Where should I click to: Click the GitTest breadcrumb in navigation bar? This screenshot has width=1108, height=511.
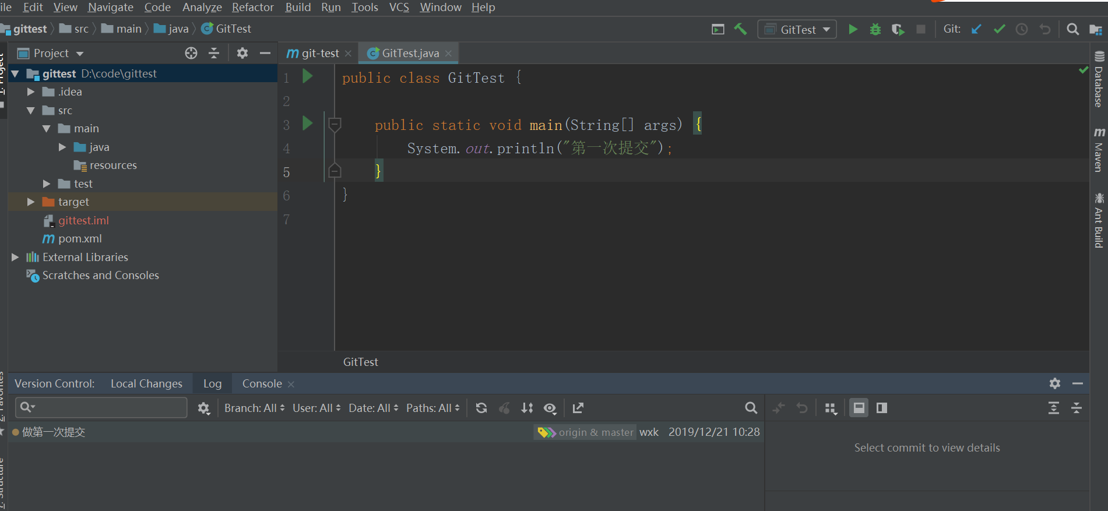coord(227,29)
